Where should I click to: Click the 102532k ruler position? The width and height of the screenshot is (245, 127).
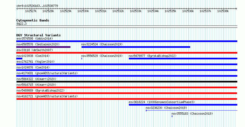click(118, 11)
